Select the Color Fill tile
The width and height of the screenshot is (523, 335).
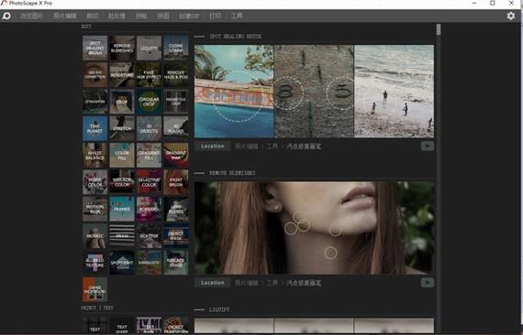122,156
